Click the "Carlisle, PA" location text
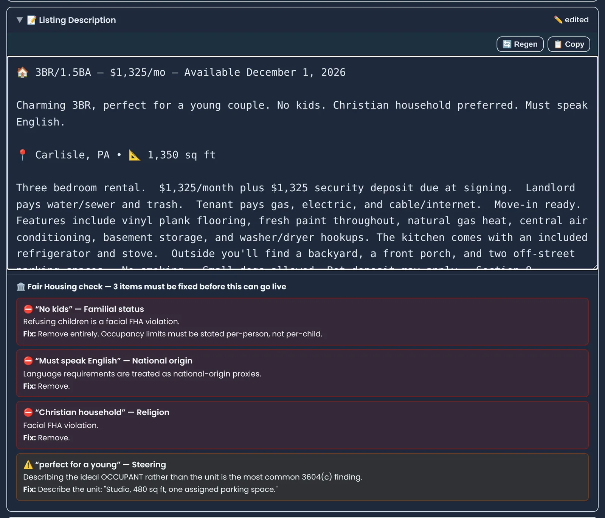This screenshot has height=518, width=605. [72, 155]
